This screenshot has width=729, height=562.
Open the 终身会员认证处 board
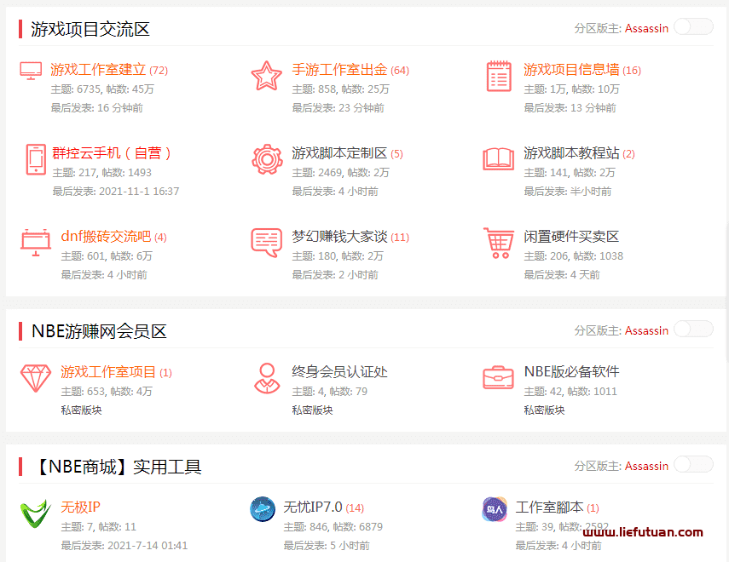339,371
